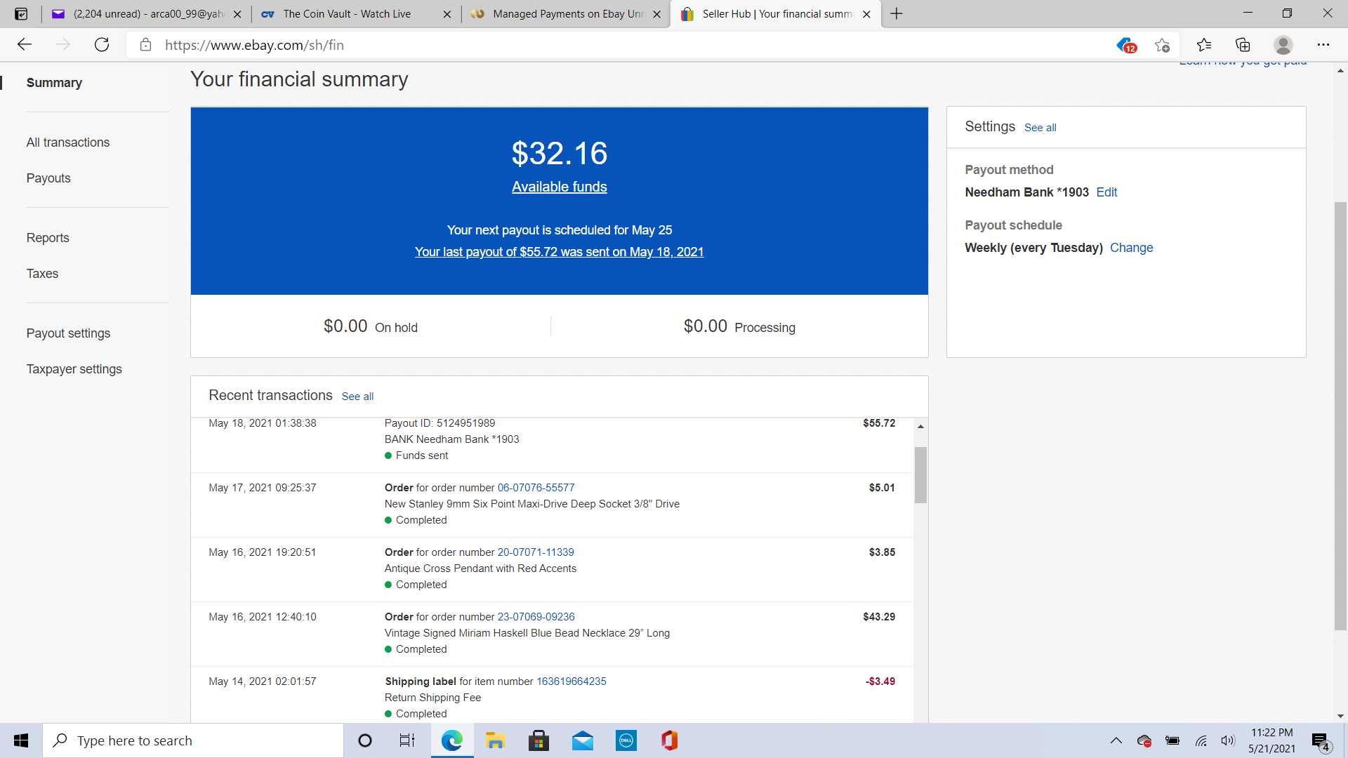Screen dimensions: 1348x758
Task: Click the $43.29 order amount
Action: [x=879, y=617]
